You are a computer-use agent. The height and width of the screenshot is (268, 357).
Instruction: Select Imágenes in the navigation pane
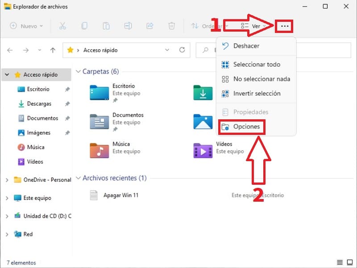click(38, 133)
